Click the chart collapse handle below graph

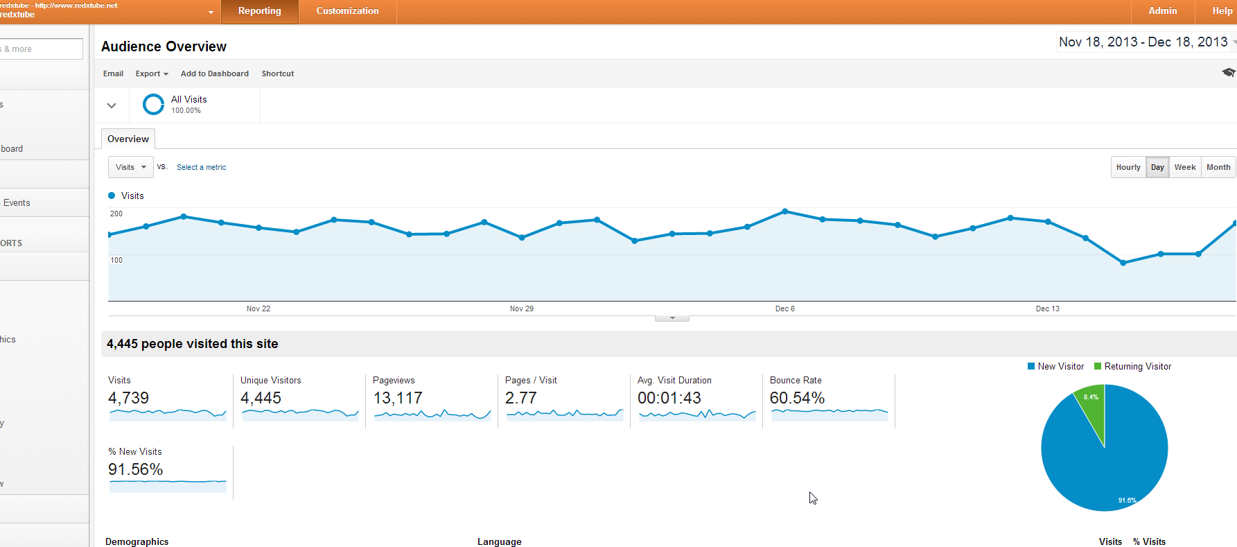coord(672,318)
